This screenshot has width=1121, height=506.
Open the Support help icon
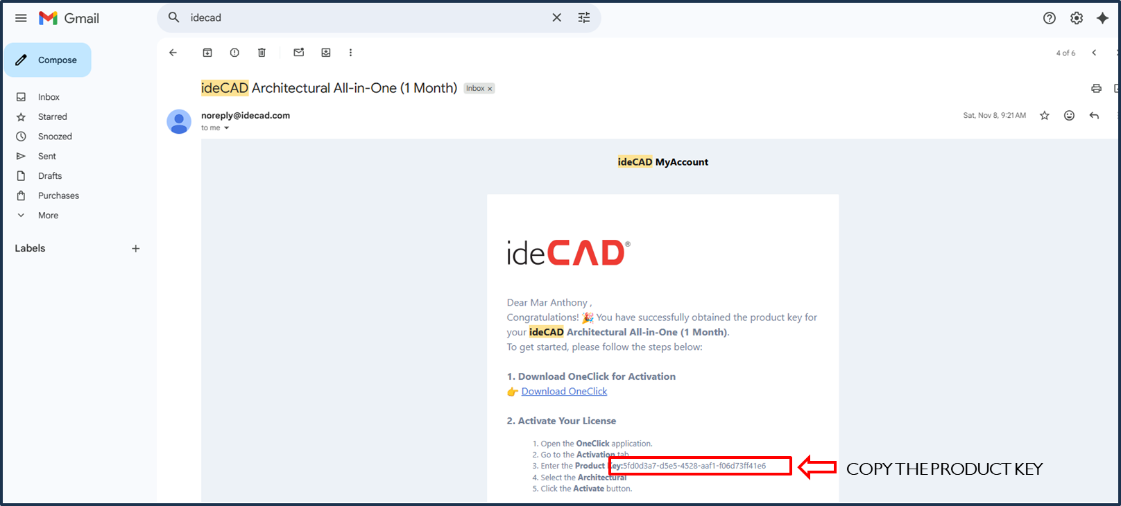click(x=1050, y=18)
